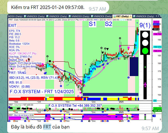
Task: Click the 9(1) signal label
Action: tap(145, 25)
